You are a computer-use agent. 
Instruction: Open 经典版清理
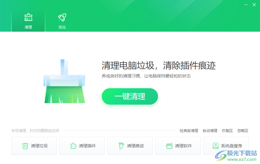188,131
